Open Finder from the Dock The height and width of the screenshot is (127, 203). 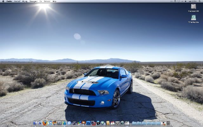pos(35,123)
